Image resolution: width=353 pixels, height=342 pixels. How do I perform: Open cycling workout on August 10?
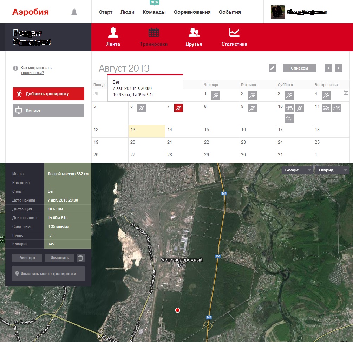click(x=289, y=108)
